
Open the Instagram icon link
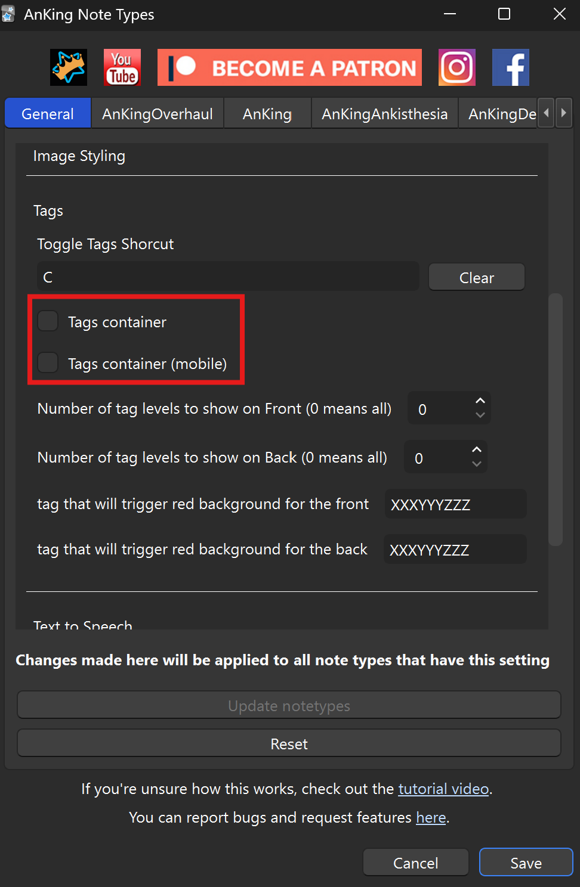pyautogui.click(x=457, y=67)
